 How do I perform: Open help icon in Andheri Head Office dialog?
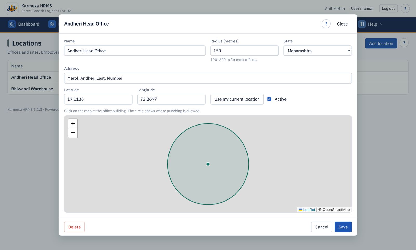coord(326,24)
